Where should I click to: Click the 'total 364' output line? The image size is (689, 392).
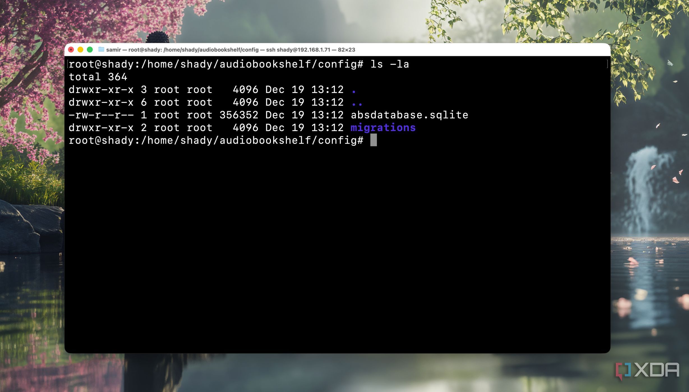[98, 77]
